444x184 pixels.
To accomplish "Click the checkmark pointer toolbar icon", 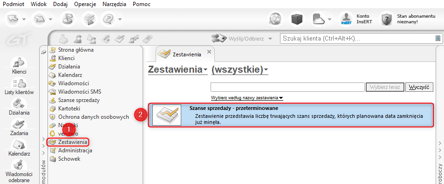I will tap(89, 19).
